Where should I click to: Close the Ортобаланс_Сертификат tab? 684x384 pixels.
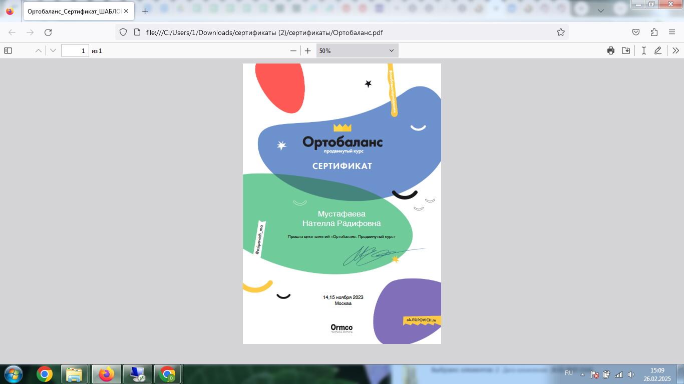(x=126, y=11)
